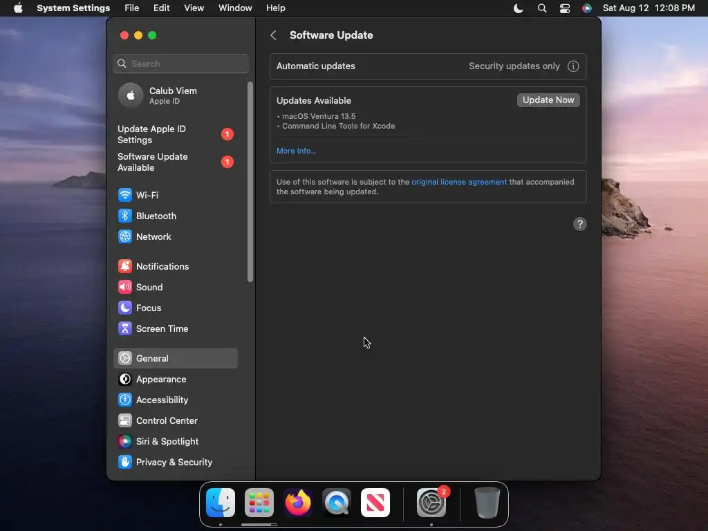Screen dimensions: 708x531
Task: Open News app from the Dock
Action: coord(375,503)
